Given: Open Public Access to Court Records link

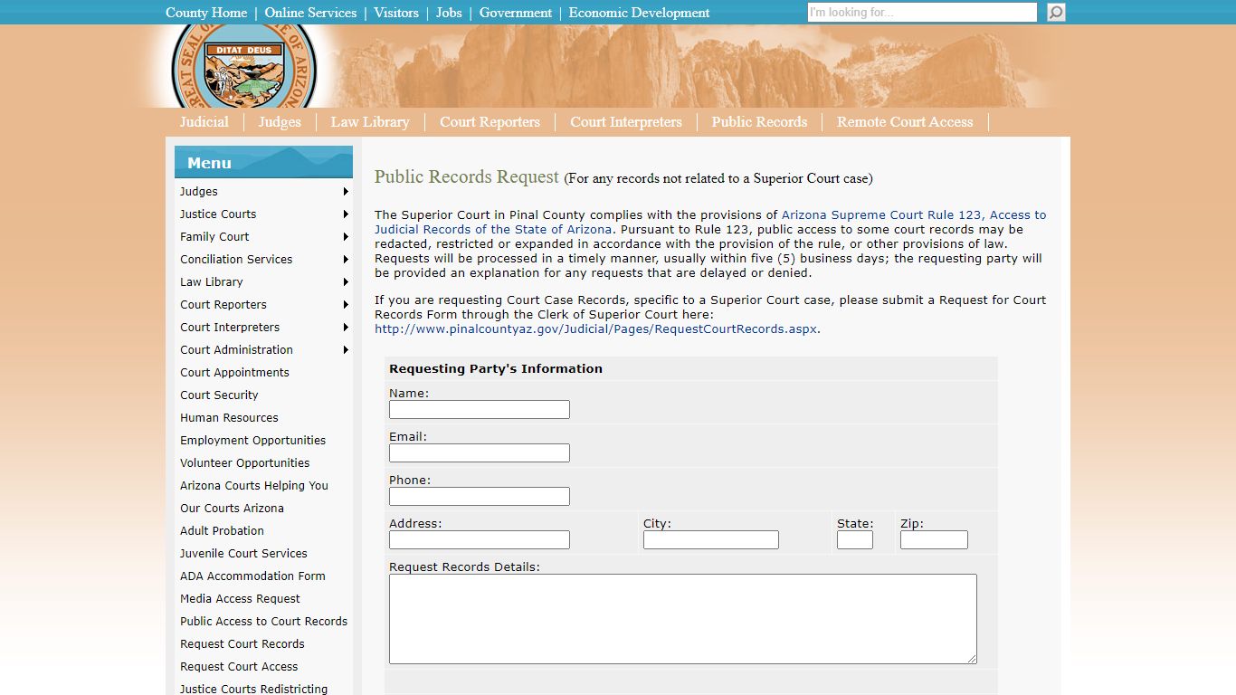Looking at the screenshot, I should 263,622.
